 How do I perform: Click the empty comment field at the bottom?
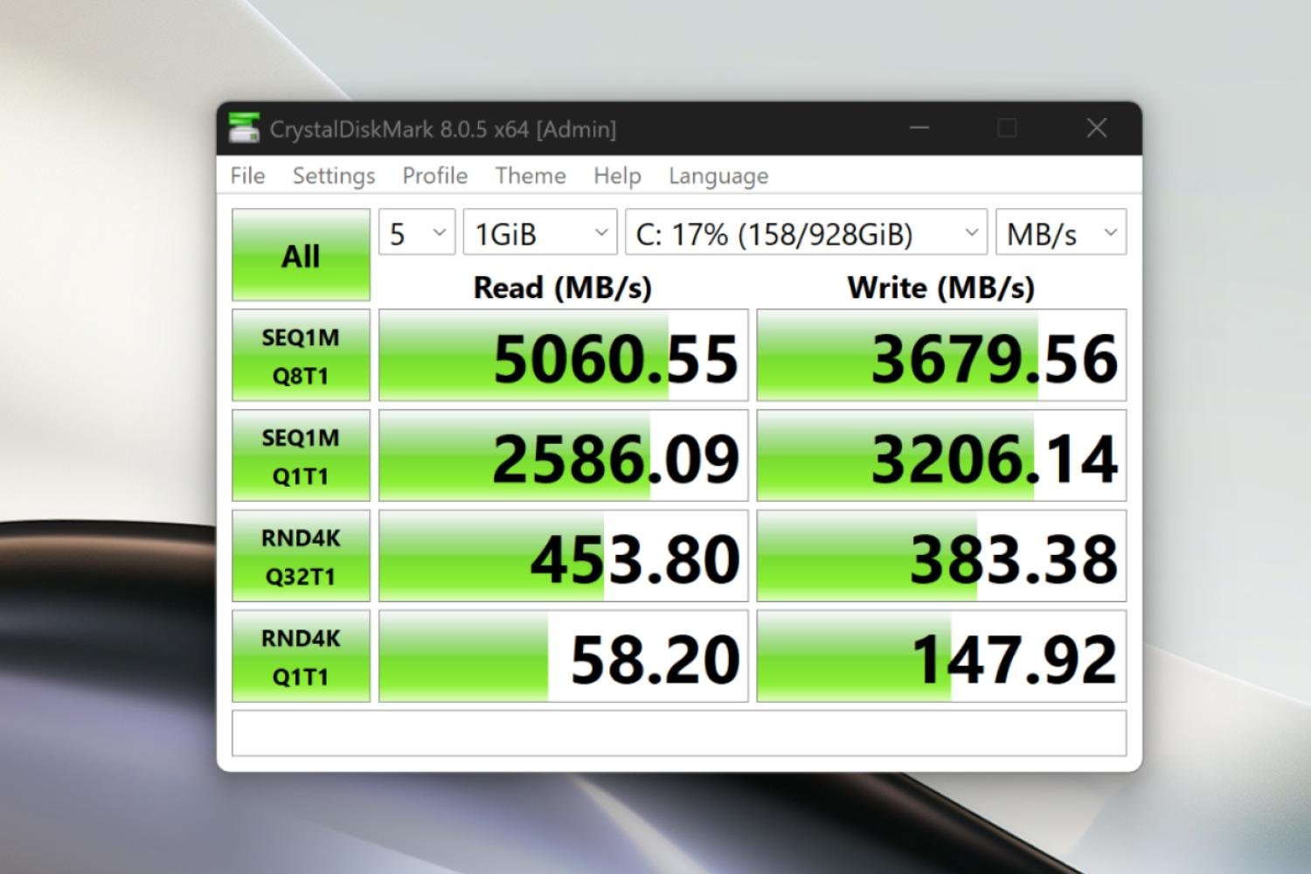coord(679,733)
